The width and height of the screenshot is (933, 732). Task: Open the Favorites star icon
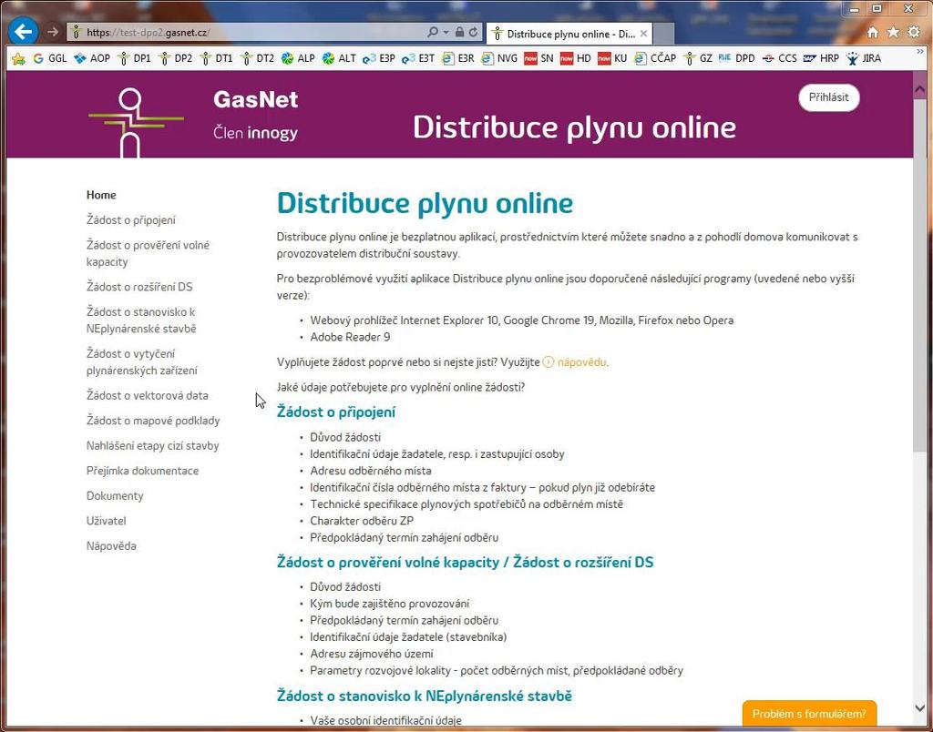(893, 32)
